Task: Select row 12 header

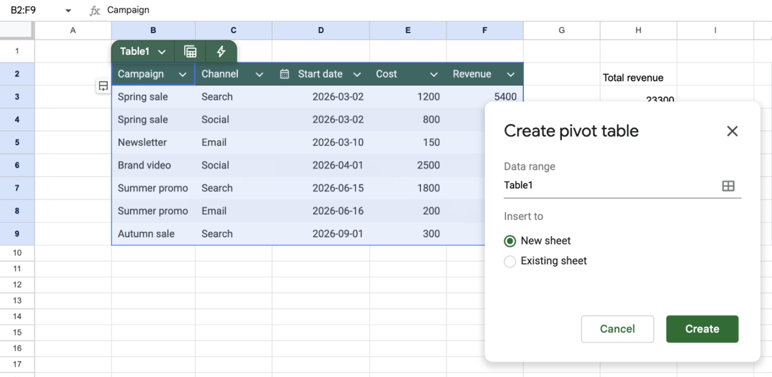Action: [x=17, y=285]
